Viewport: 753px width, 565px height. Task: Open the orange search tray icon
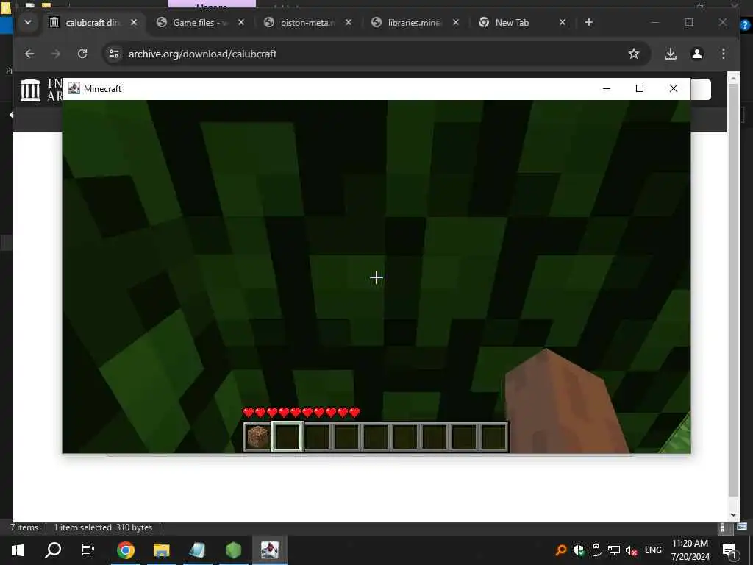coord(560,550)
